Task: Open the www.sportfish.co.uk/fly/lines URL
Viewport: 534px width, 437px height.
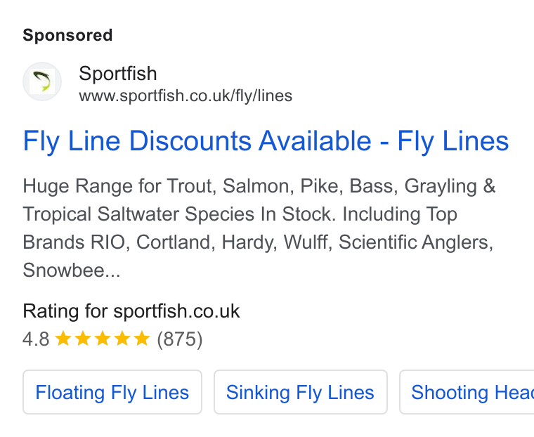Action: [x=185, y=96]
